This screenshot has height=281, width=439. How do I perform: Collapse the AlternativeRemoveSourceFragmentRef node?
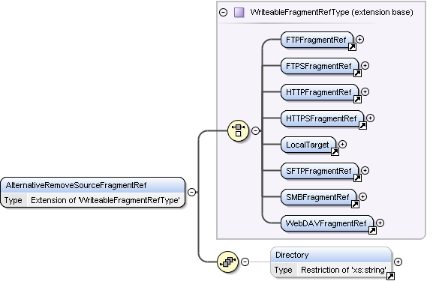click(191, 193)
